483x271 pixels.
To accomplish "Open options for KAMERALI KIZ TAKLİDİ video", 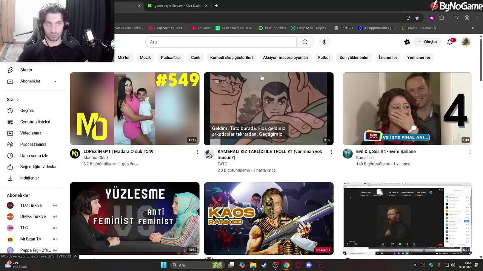I will 331,152.
